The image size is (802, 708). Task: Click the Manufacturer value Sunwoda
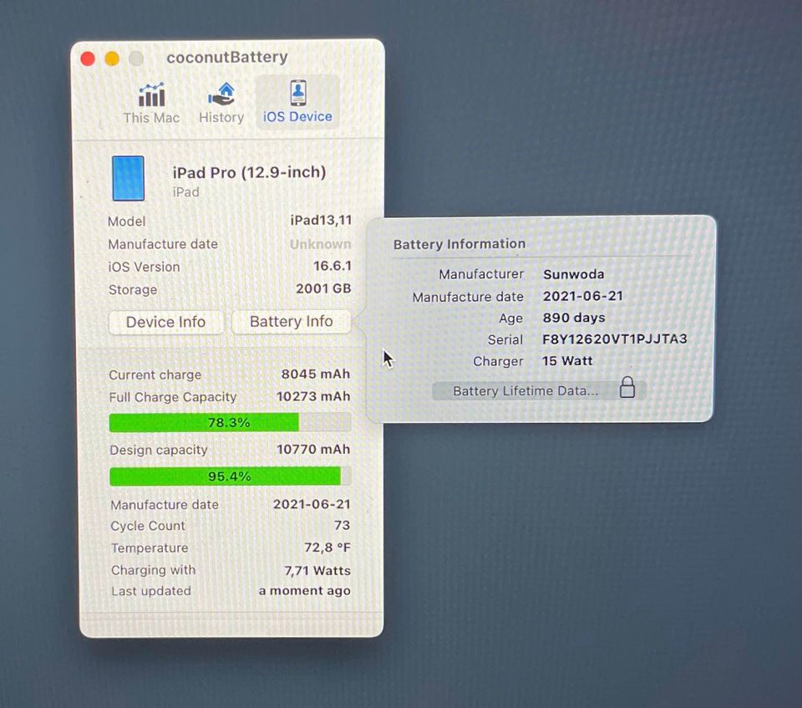coord(573,274)
